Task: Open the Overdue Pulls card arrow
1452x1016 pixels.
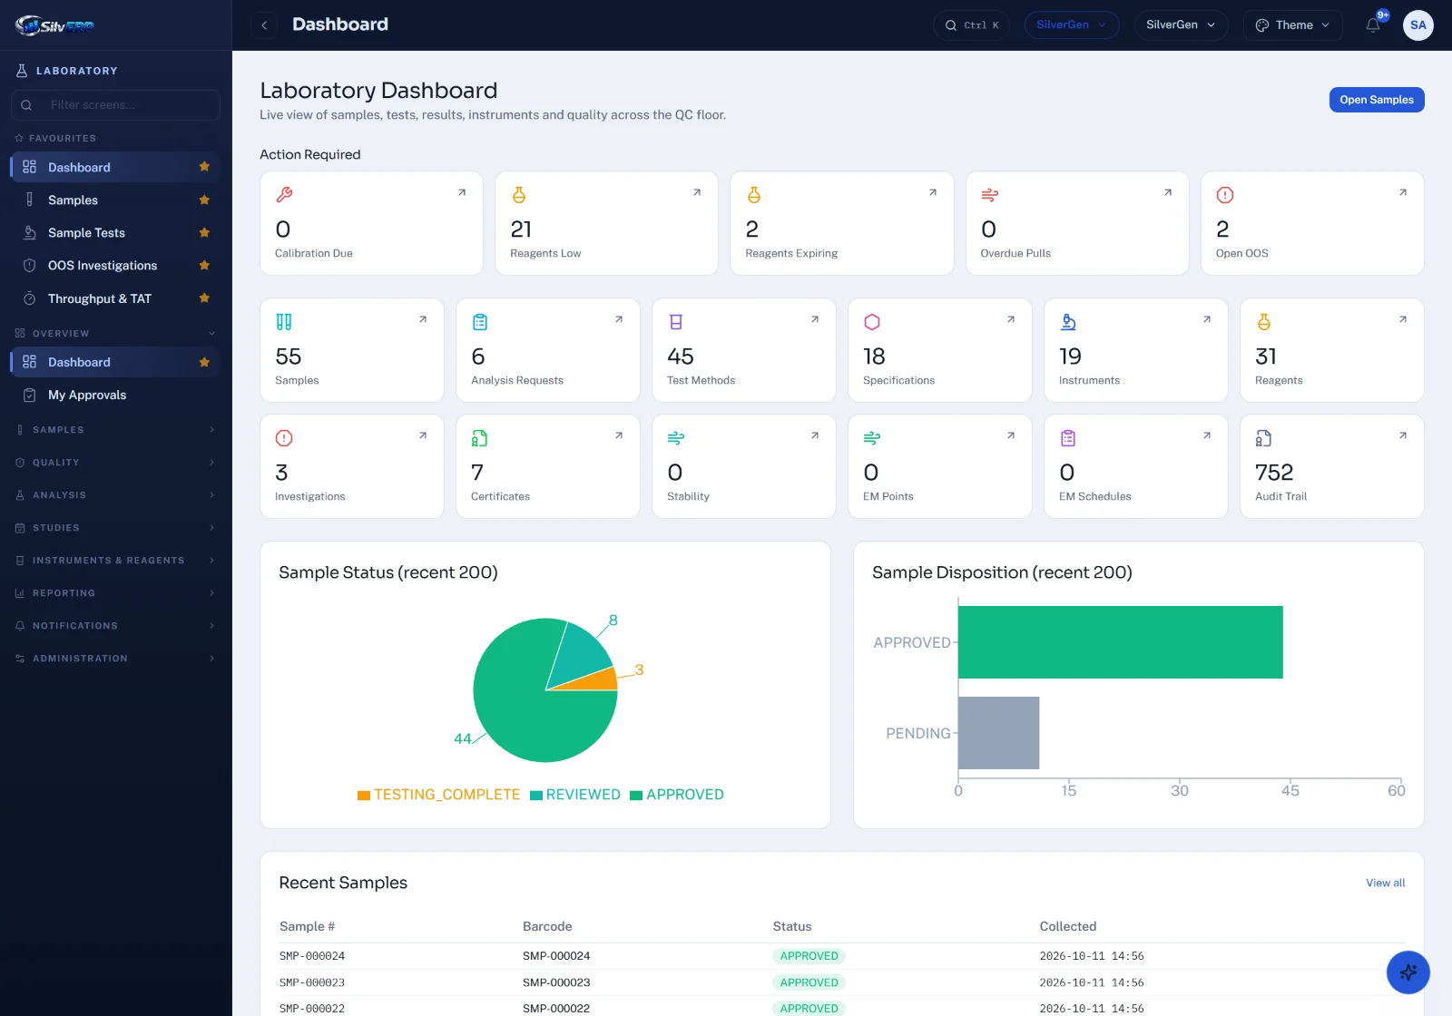Action: pyautogui.click(x=1168, y=192)
